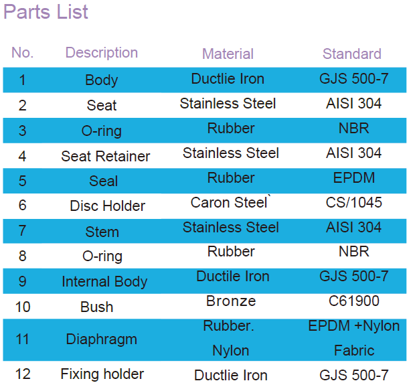The width and height of the screenshot is (409, 389).
Task: Select the Material column header
Action: pos(228,54)
